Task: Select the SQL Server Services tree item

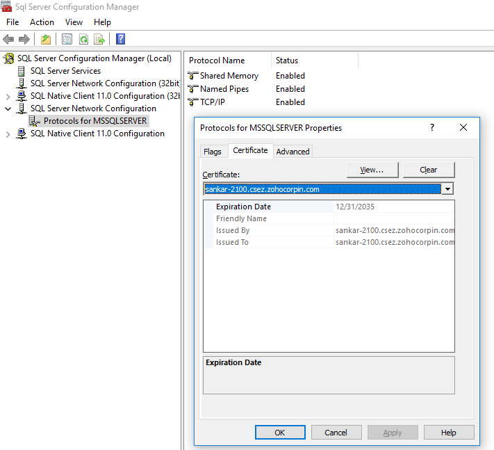Action: tap(65, 71)
